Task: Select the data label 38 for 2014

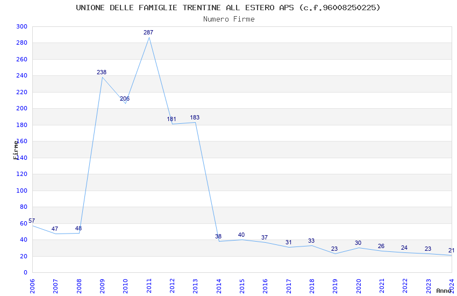Action: 218,236
